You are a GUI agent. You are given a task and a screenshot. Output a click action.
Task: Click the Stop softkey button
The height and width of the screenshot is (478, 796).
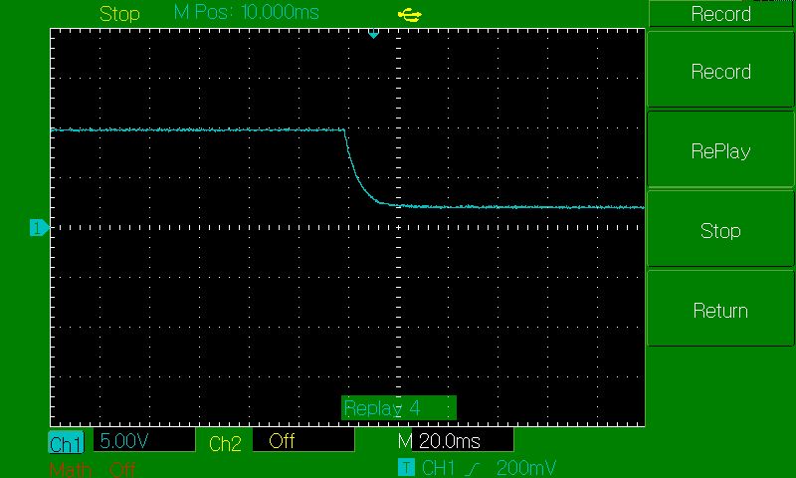pyautogui.click(x=720, y=231)
